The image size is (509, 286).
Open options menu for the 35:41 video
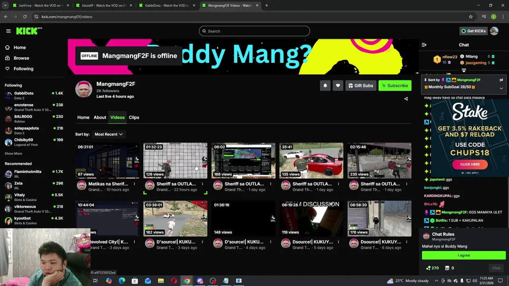[338, 184]
